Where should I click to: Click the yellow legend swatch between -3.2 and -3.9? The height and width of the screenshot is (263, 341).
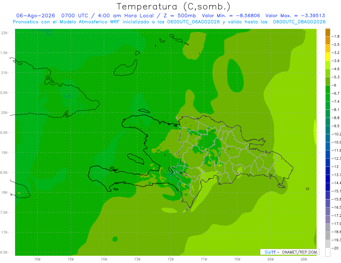pyautogui.click(x=328, y=57)
